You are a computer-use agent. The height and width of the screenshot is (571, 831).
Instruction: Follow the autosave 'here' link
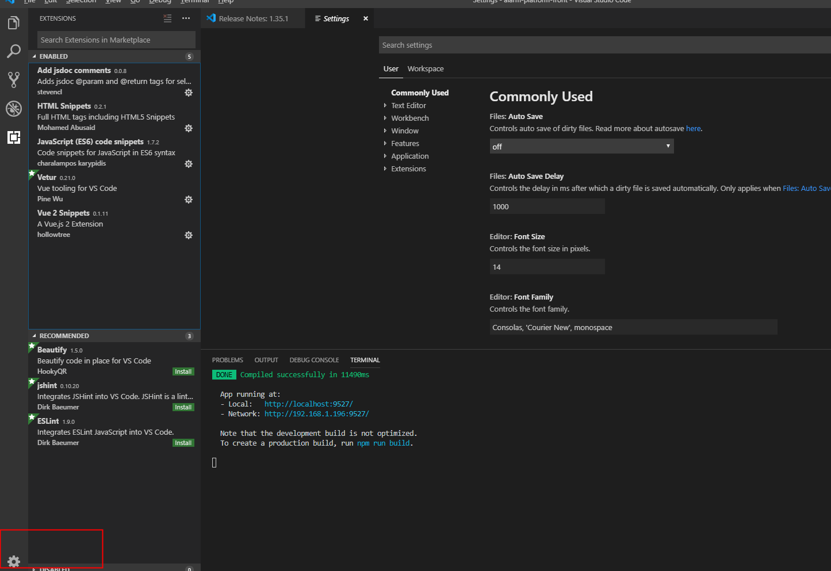click(693, 128)
